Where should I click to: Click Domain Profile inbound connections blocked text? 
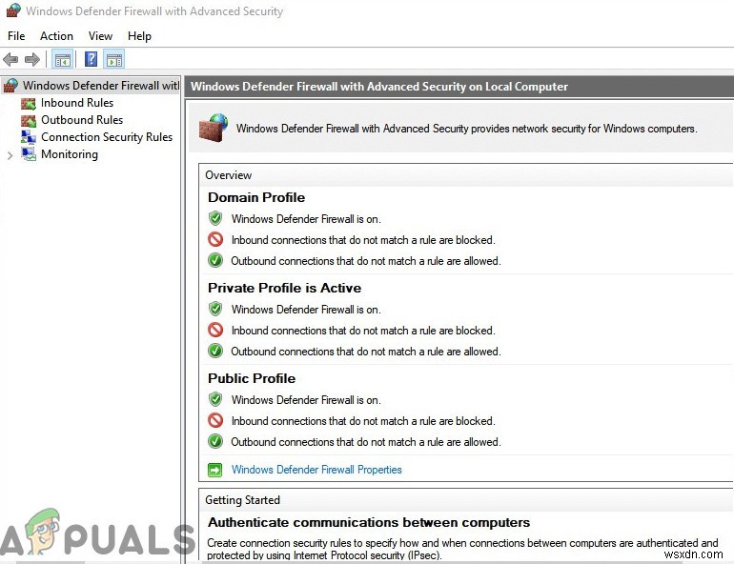363,240
